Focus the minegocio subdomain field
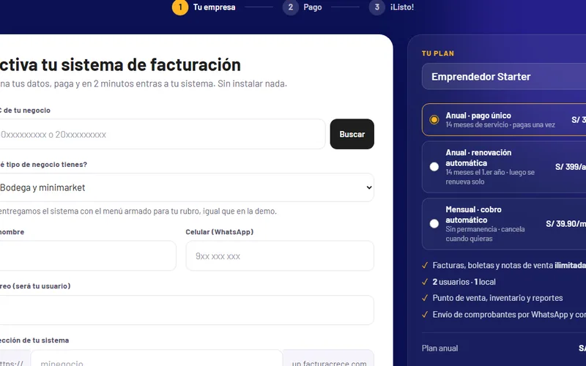586x366 pixels. (x=157, y=359)
